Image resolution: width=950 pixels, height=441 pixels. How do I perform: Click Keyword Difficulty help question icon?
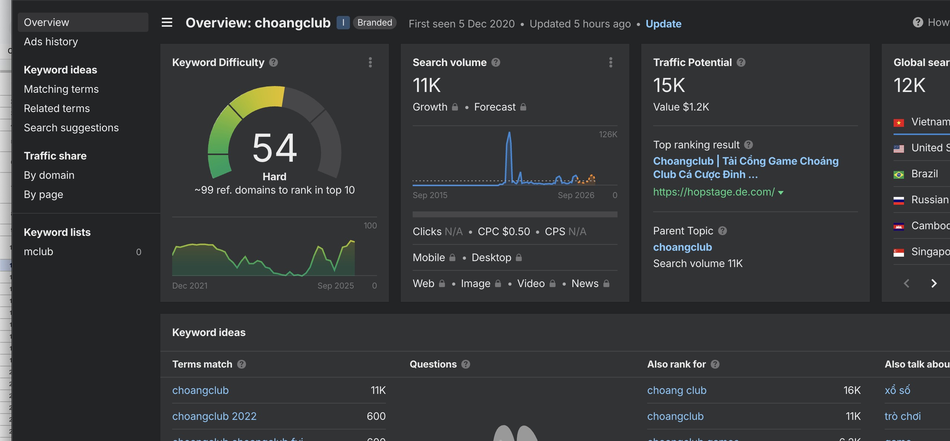click(273, 62)
